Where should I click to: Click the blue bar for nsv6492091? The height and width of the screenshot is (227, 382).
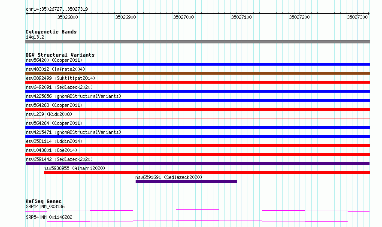(x=197, y=91)
